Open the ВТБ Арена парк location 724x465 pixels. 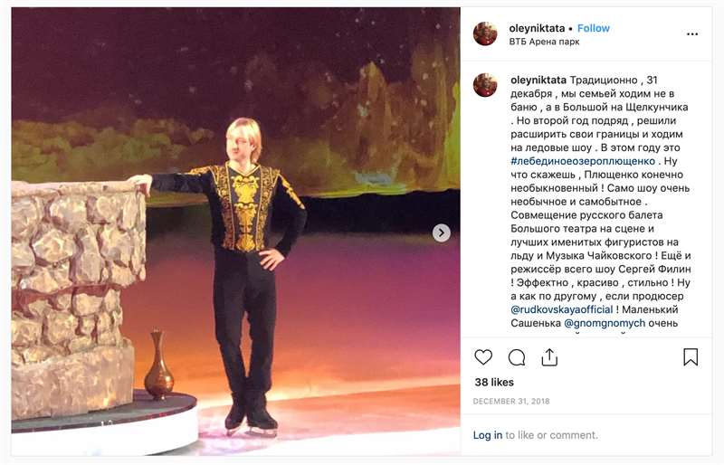pos(544,42)
